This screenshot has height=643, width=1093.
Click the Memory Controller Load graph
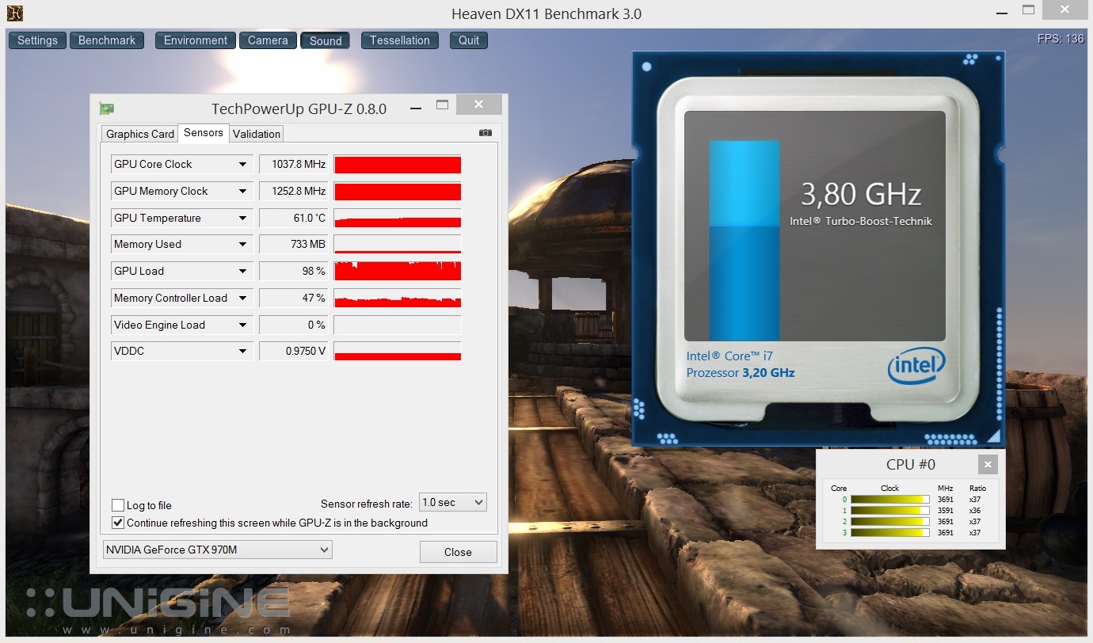(398, 298)
